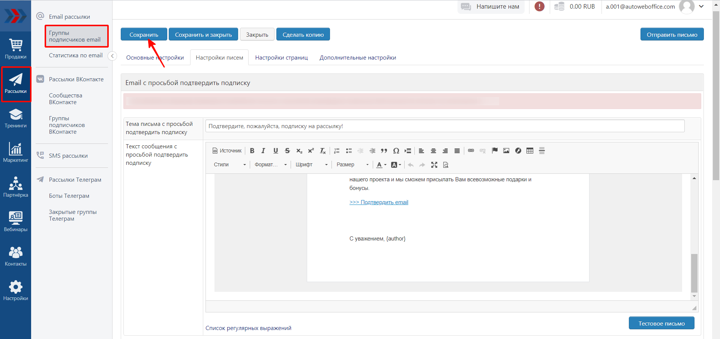720x339 pixels.
Task: Toggle bold formatting in the editor
Action: point(252,151)
